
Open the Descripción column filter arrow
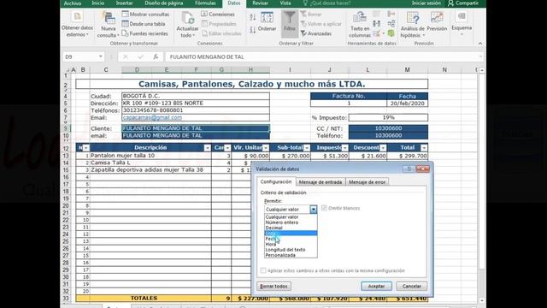pos(207,148)
